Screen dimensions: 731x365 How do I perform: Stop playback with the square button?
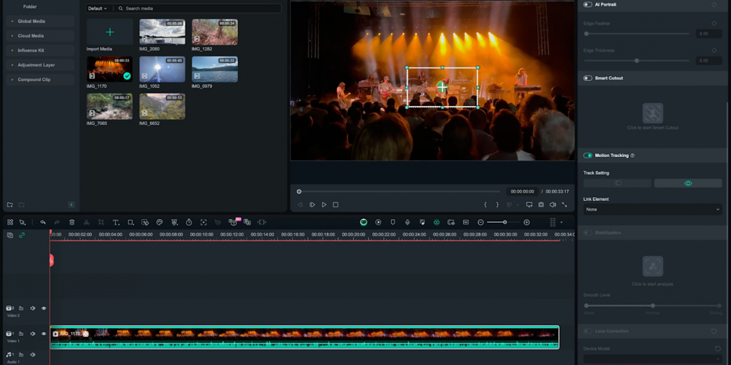(x=336, y=205)
